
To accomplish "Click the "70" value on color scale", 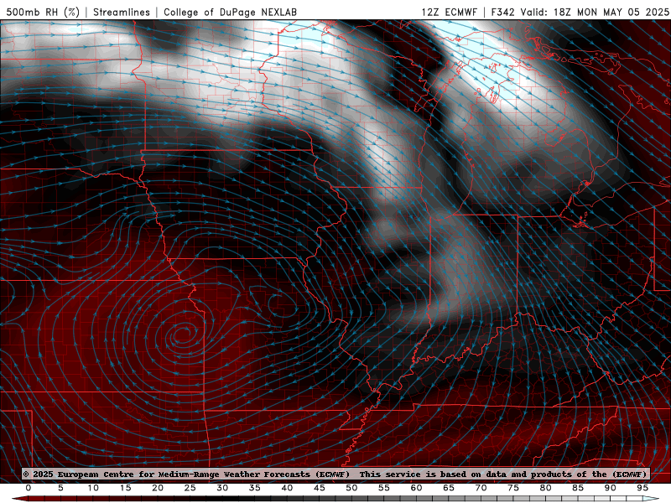I will (x=481, y=488).
